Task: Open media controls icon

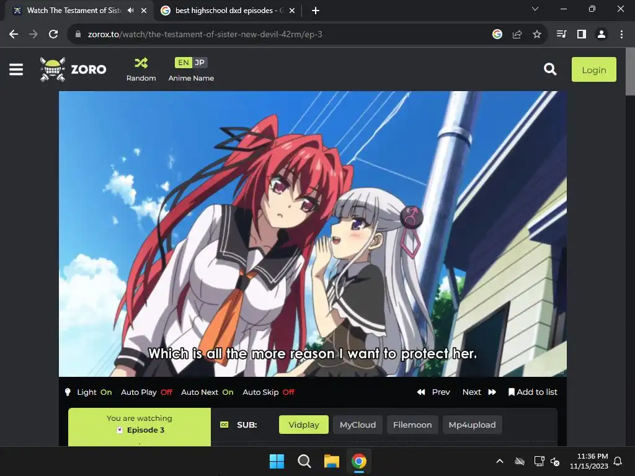Action: (561, 35)
